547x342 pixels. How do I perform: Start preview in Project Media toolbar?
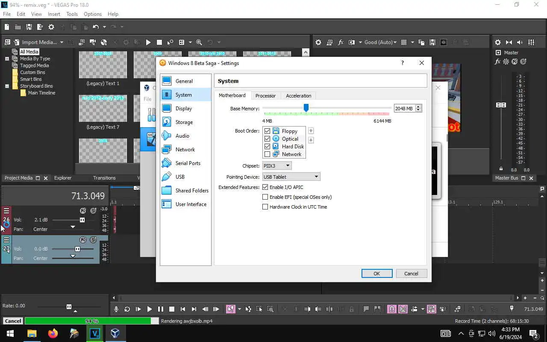click(x=148, y=42)
